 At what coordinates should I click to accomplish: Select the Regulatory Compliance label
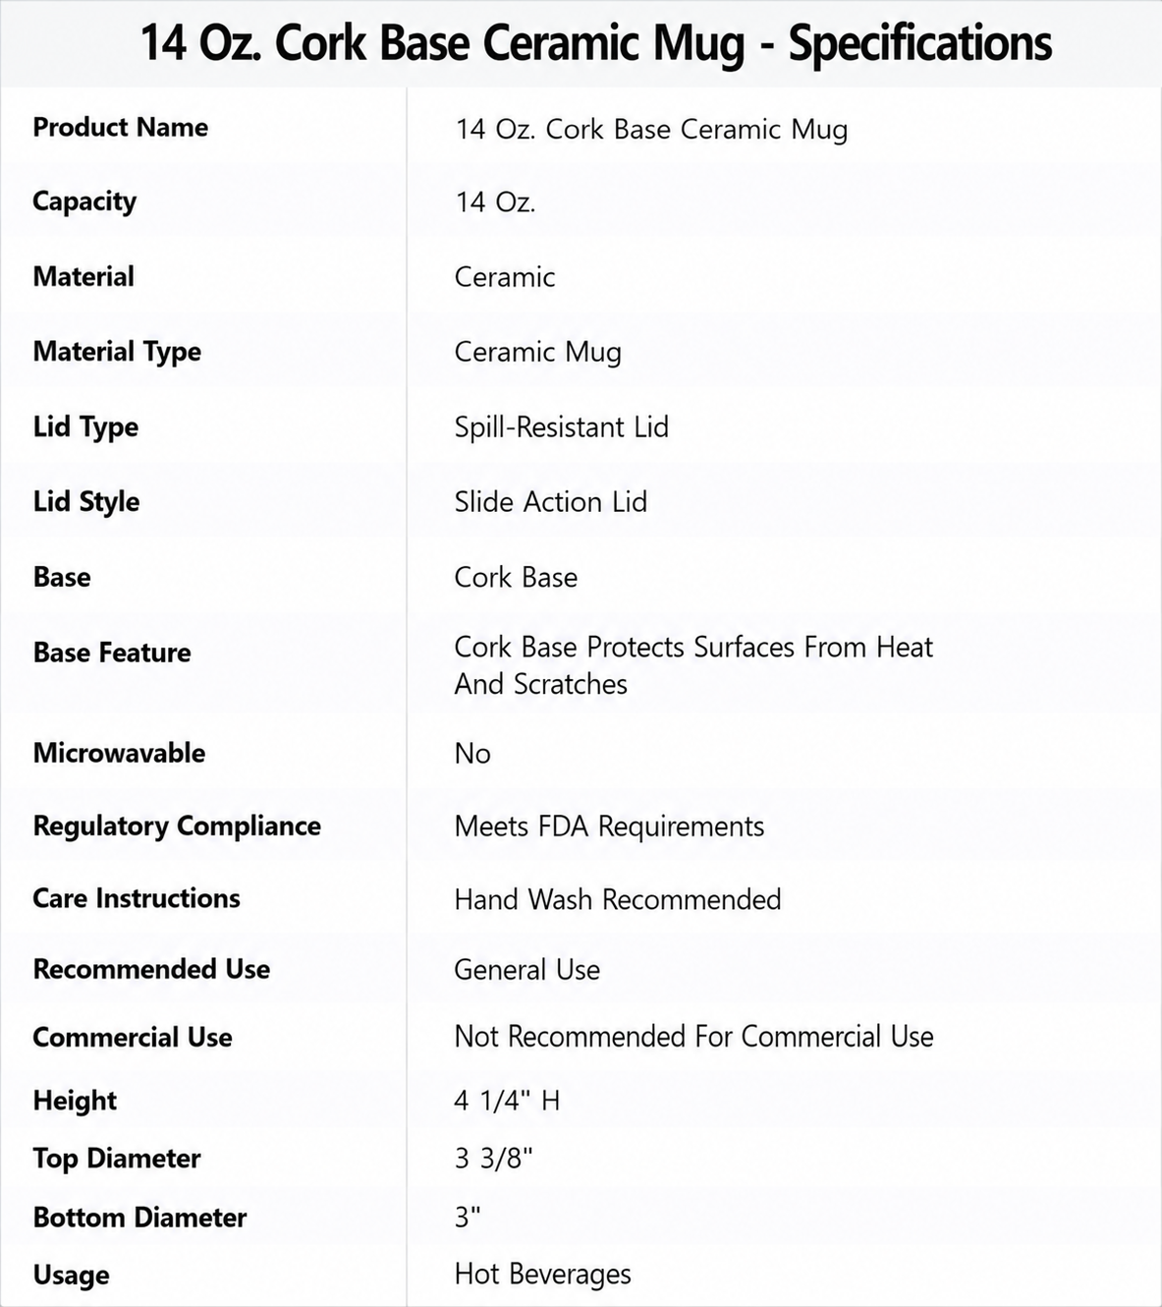[177, 826]
